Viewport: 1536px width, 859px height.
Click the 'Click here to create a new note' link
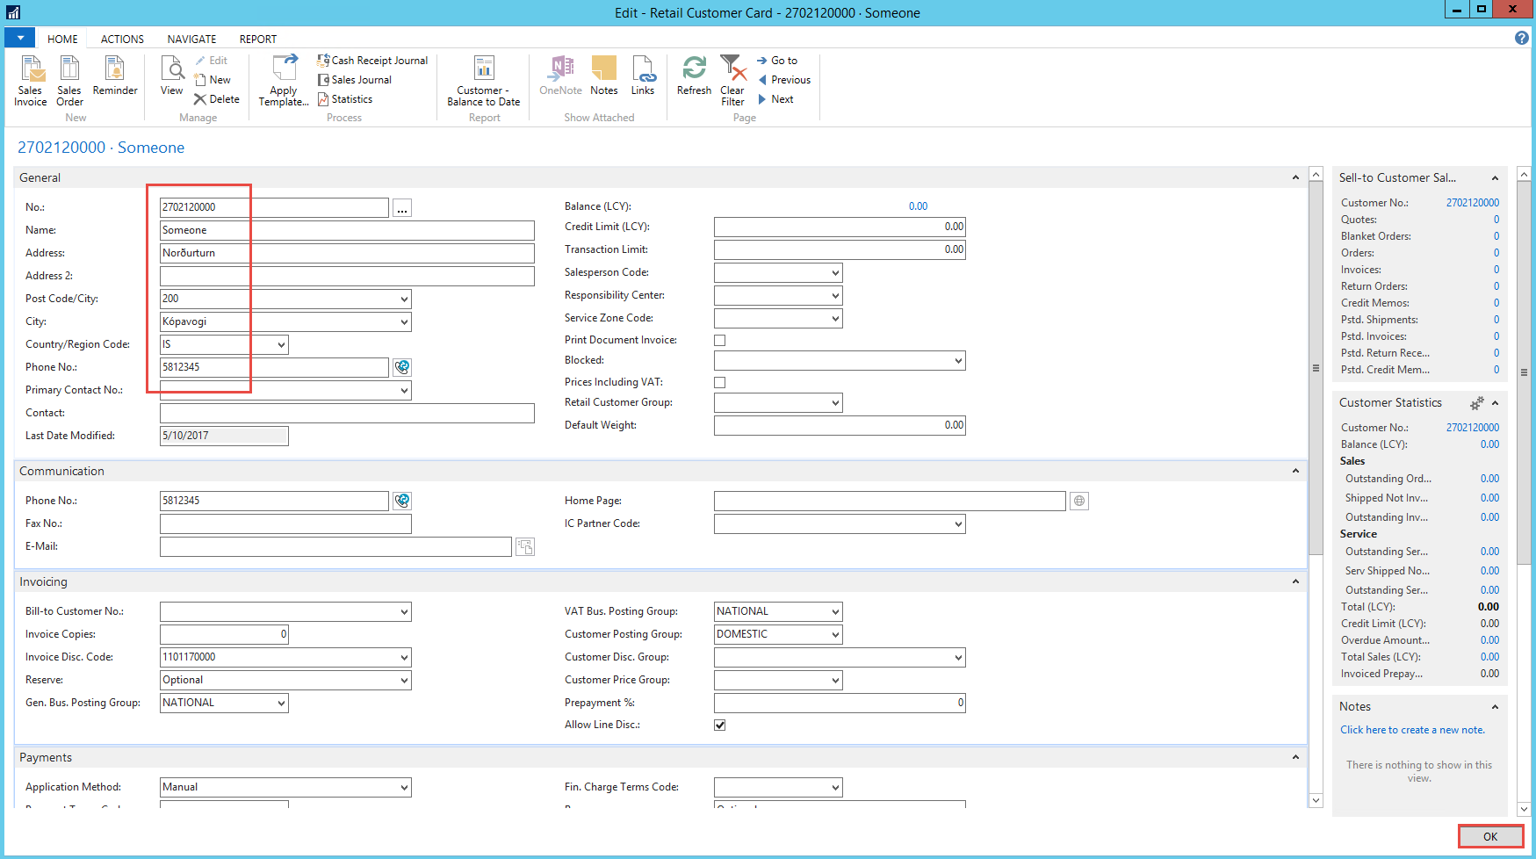[1412, 730]
